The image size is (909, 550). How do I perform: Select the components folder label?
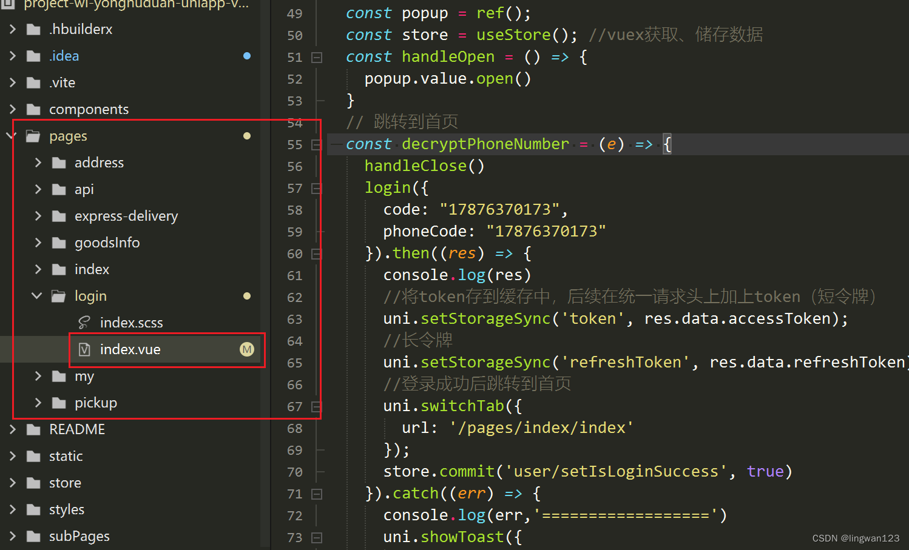coord(89,110)
